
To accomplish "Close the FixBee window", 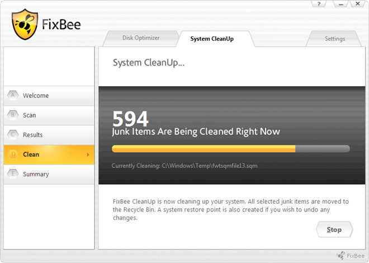I will [358, 4].
